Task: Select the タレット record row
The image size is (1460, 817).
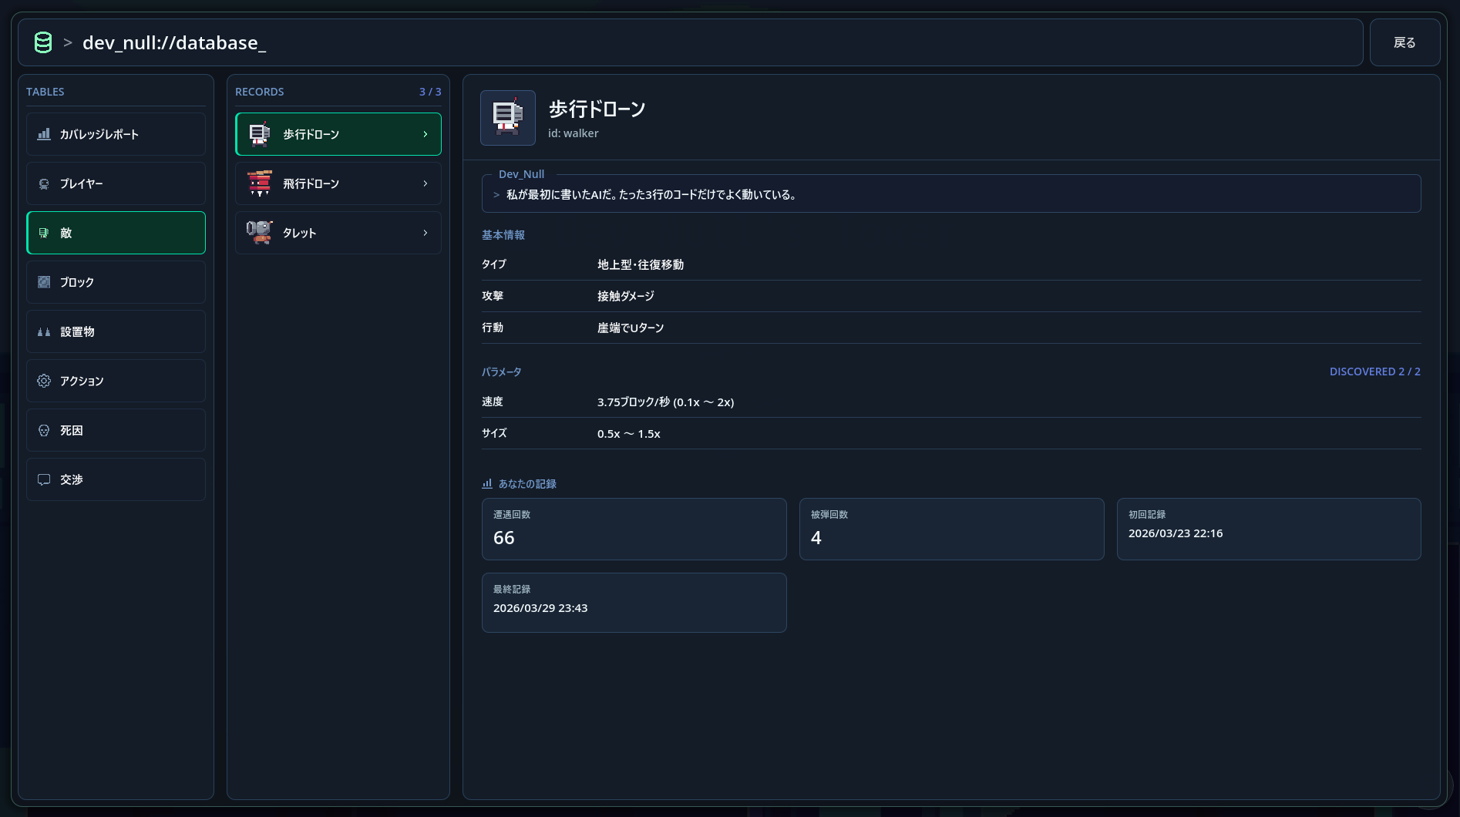Action: pyautogui.click(x=338, y=233)
